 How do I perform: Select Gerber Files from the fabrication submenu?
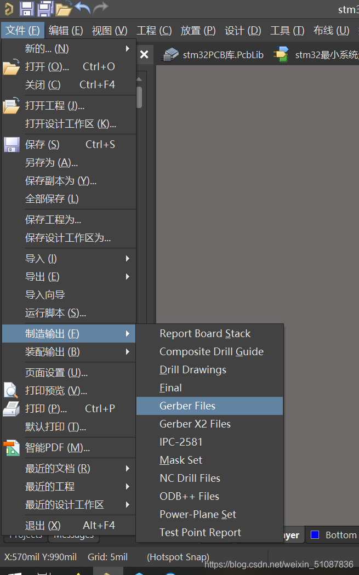coord(187,406)
